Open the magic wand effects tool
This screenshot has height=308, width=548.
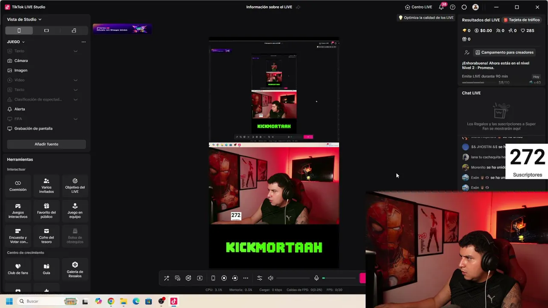[167, 278]
